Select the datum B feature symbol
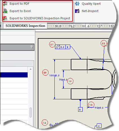This screenshot has width=119, height=131. pos(80,109)
